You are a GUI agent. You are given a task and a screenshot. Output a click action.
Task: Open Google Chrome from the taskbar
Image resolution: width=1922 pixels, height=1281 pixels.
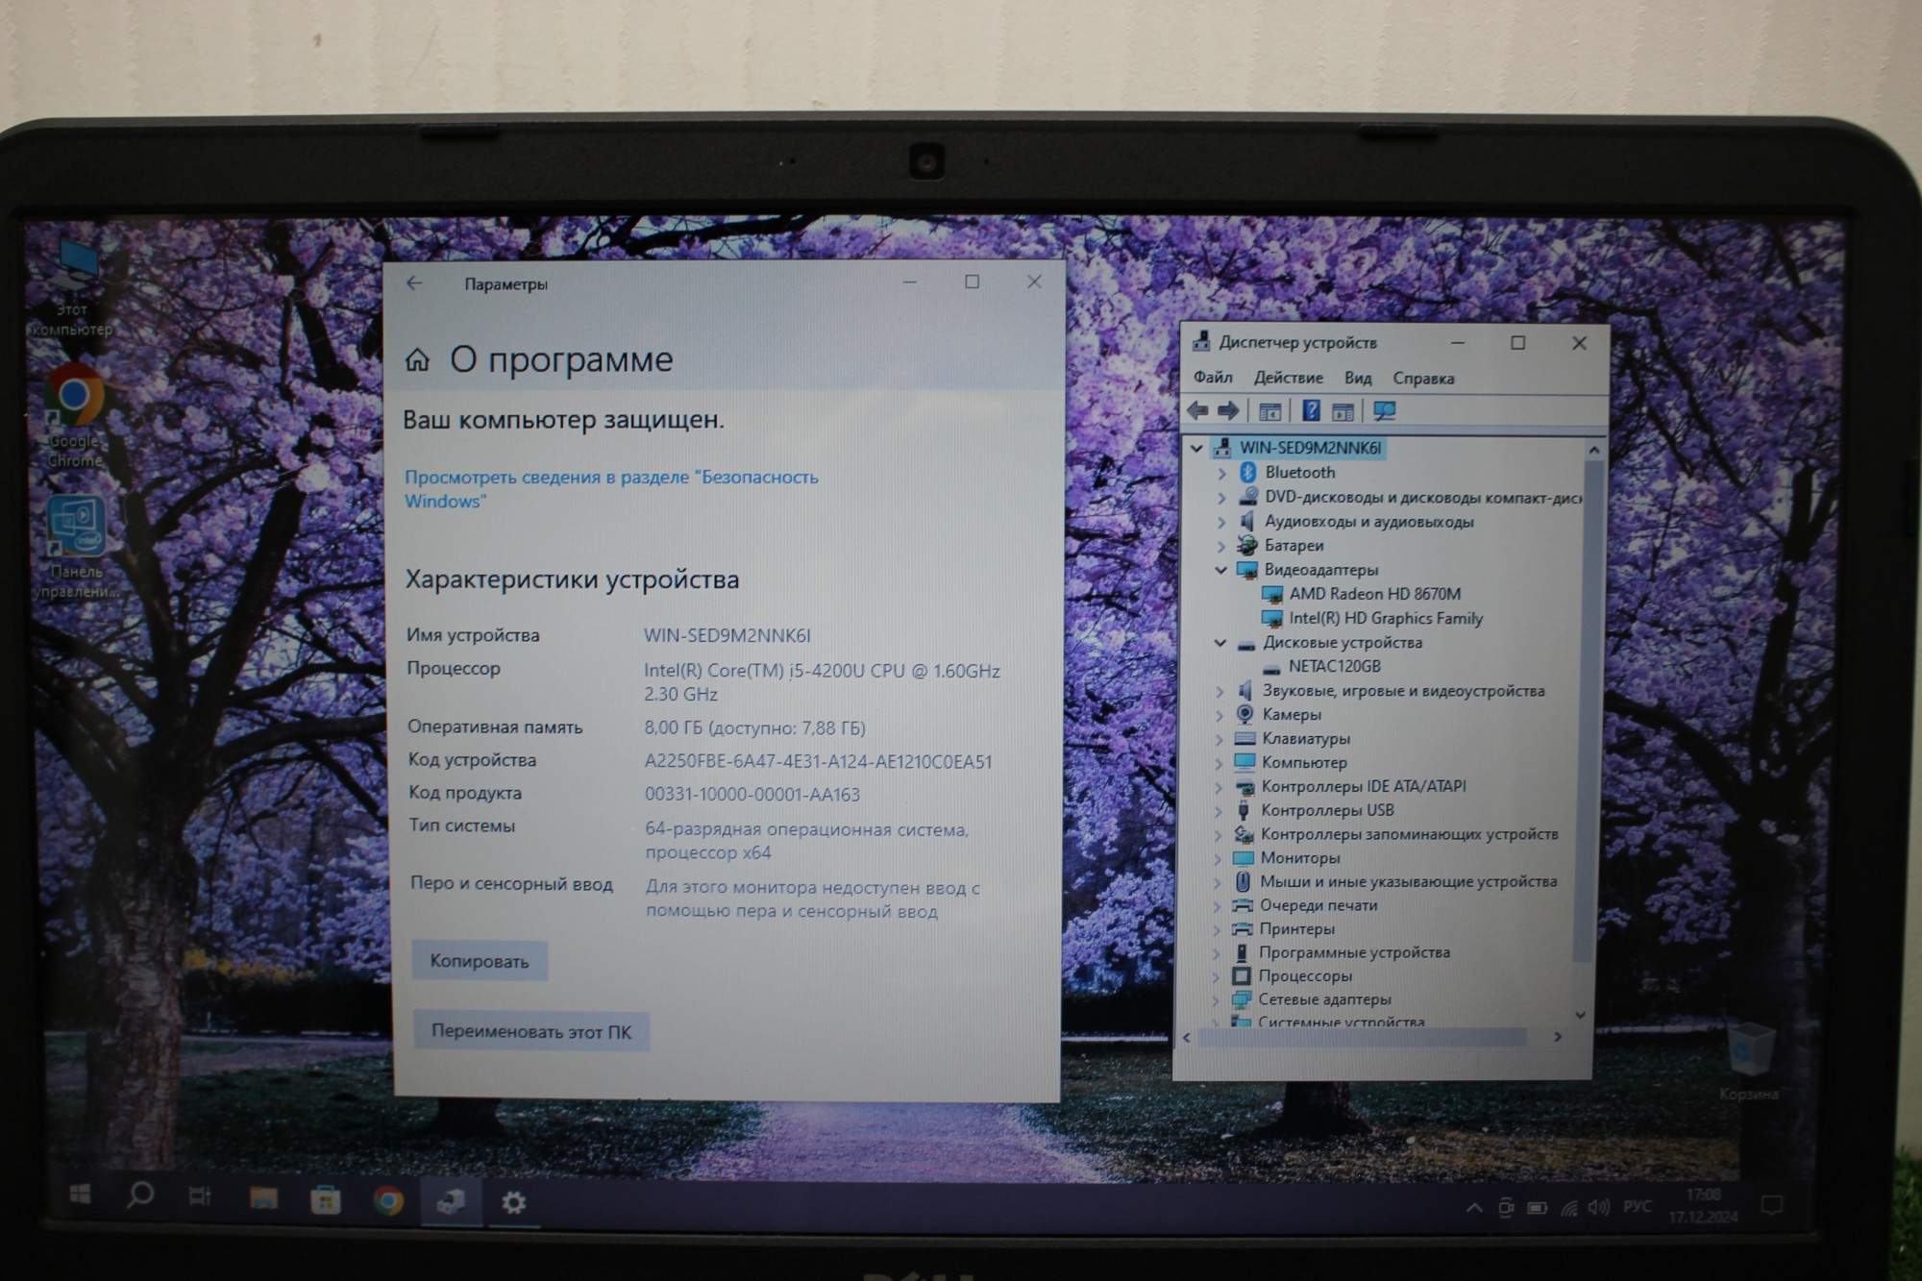388,1201
